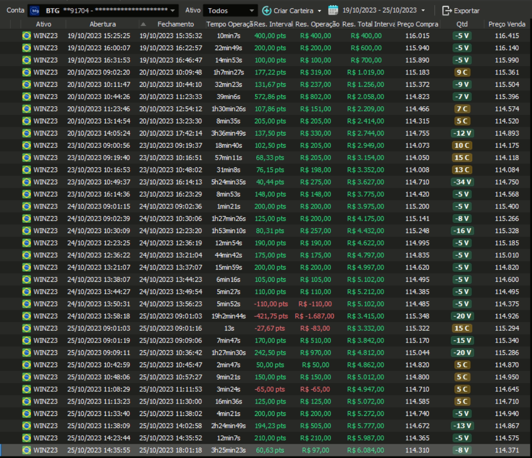Click the -12 V quantity badge
This screenshot has width=532, height=458.
(462, 133)
